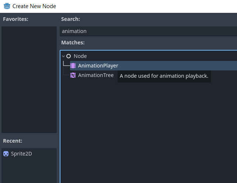Click inside the empty Favorites list
Viewport: 237px width, 183px height.
[29, 80]
